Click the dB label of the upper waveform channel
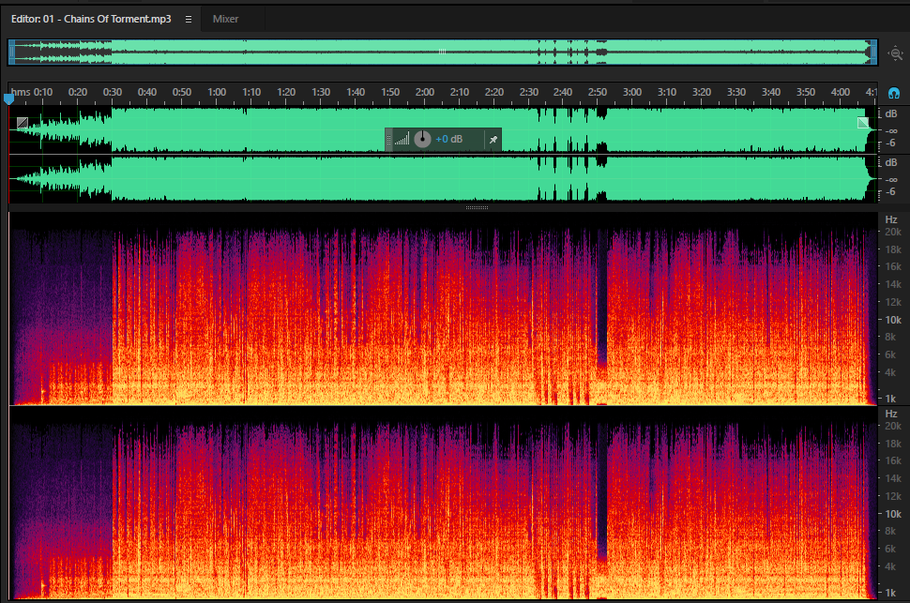 point(891,113)
